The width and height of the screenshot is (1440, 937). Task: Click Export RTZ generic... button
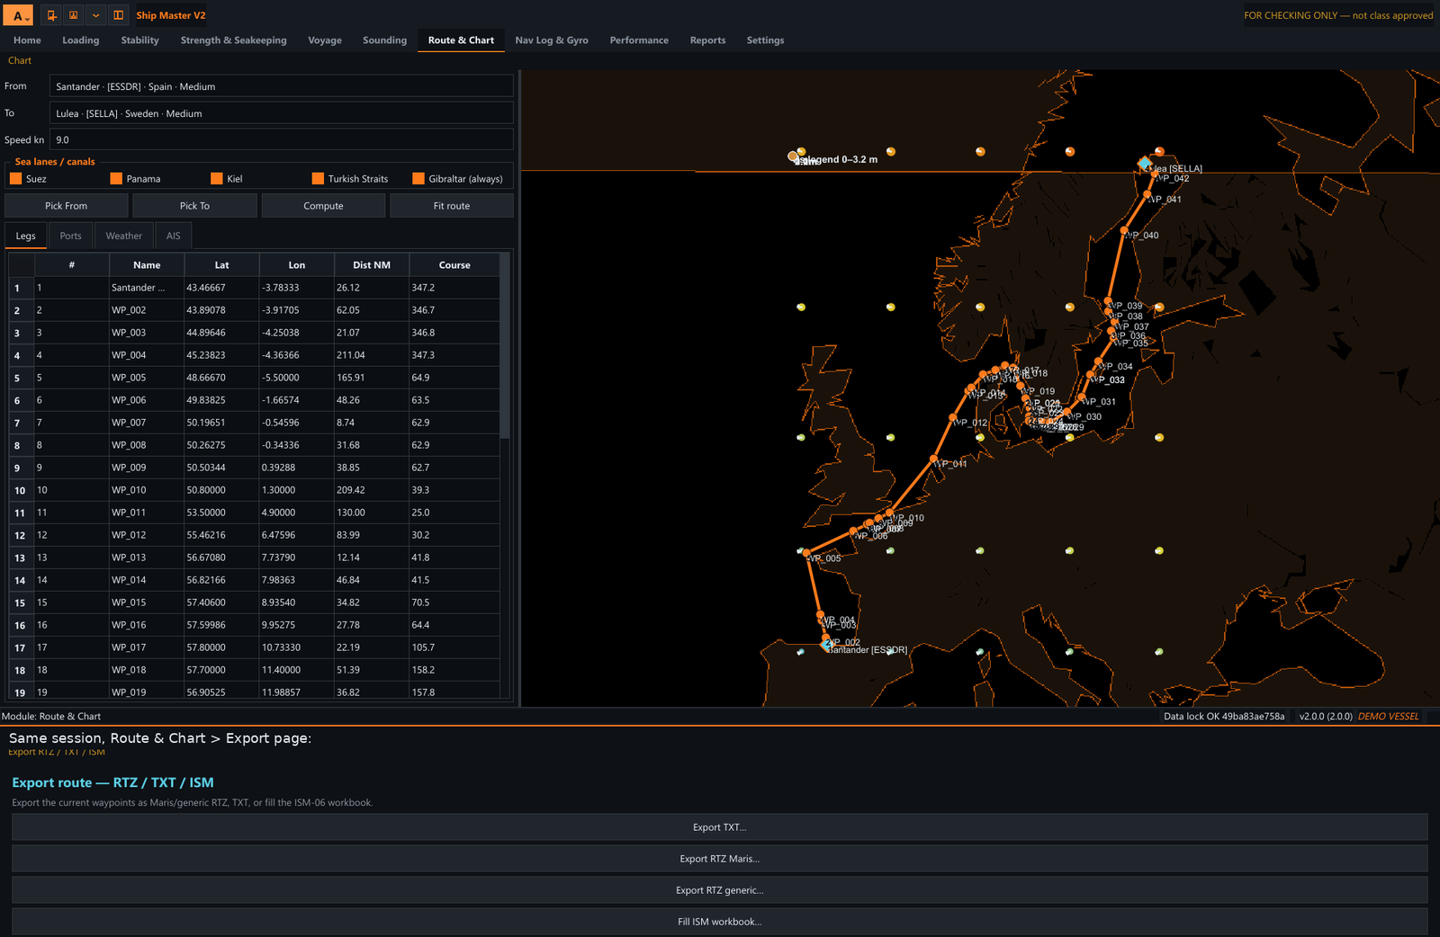[720, 890]
